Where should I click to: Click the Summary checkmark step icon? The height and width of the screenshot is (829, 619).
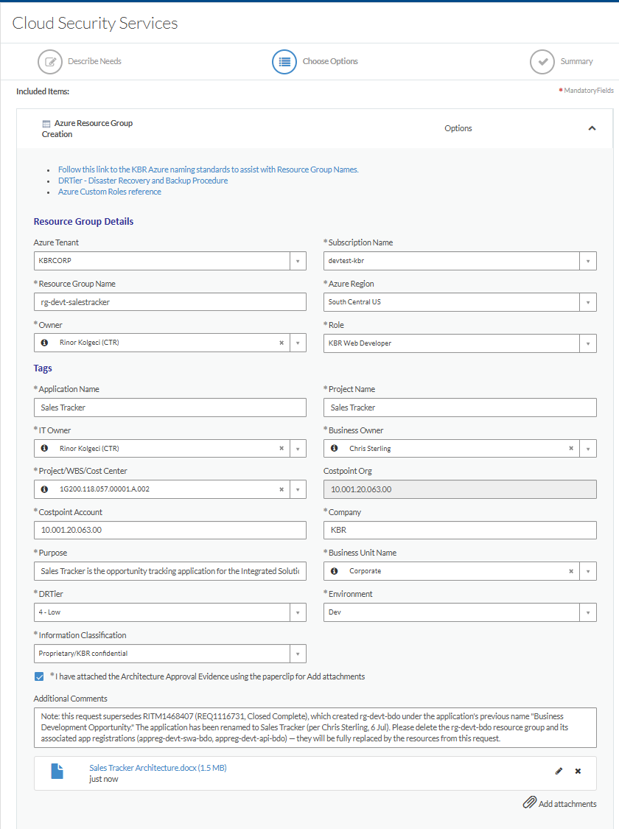[x=542, y=62]
